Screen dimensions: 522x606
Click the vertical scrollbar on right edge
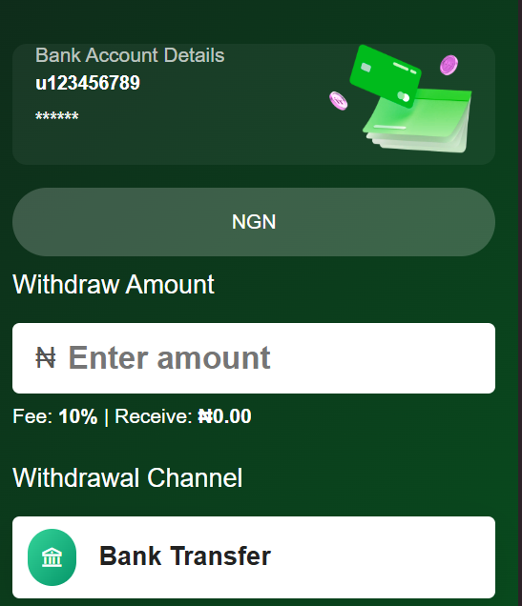point(520,303)
